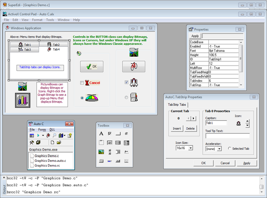The height and width of the screenshot is (198, 267).
Task: Click Cancel in TabStrip Properties dialog
Action: pyautogui.click(x=225, y=163)
